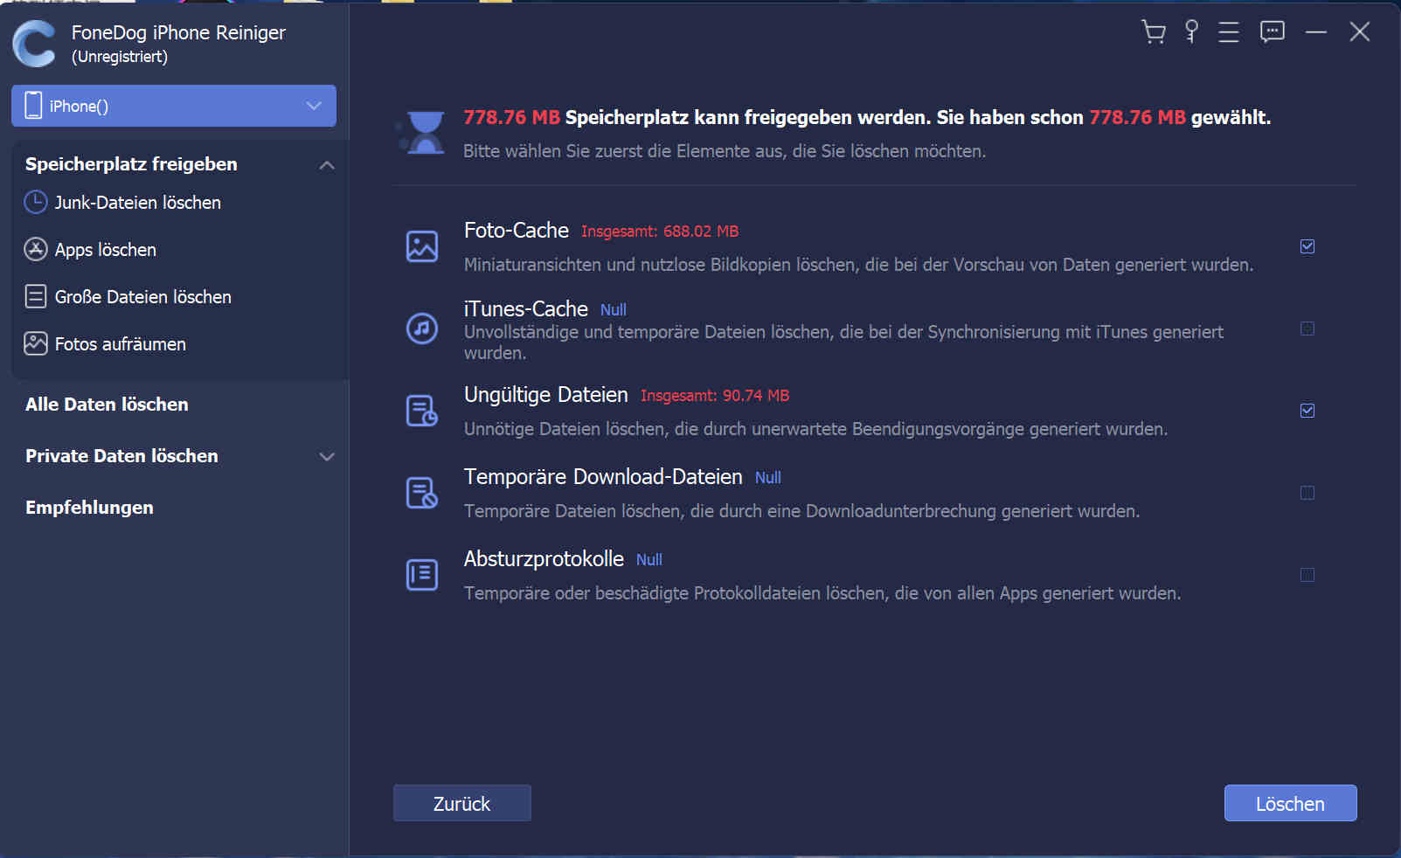Click the Null label beside Temporäre Download-Dateien
Image resolution: width=1401 pixels, height=858 pixels.
pyautogui.click(x=768, y=478)
